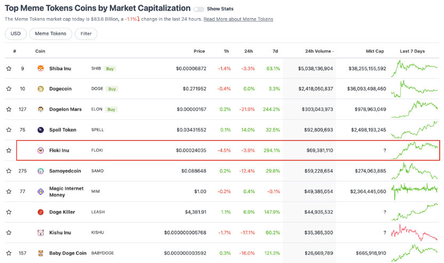Viewport: 444px width, 263px height.
Task: Open the Doge Killer coin page
Action: coord(62,212)
